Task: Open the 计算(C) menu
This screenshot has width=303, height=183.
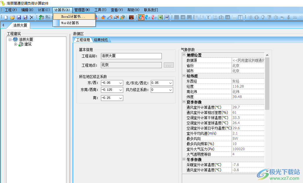Action: coord(44,10)
